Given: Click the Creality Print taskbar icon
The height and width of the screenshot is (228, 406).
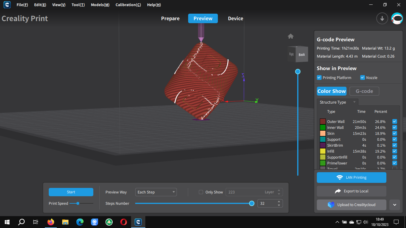Looking at the screenshot, I should click(138, 222).
